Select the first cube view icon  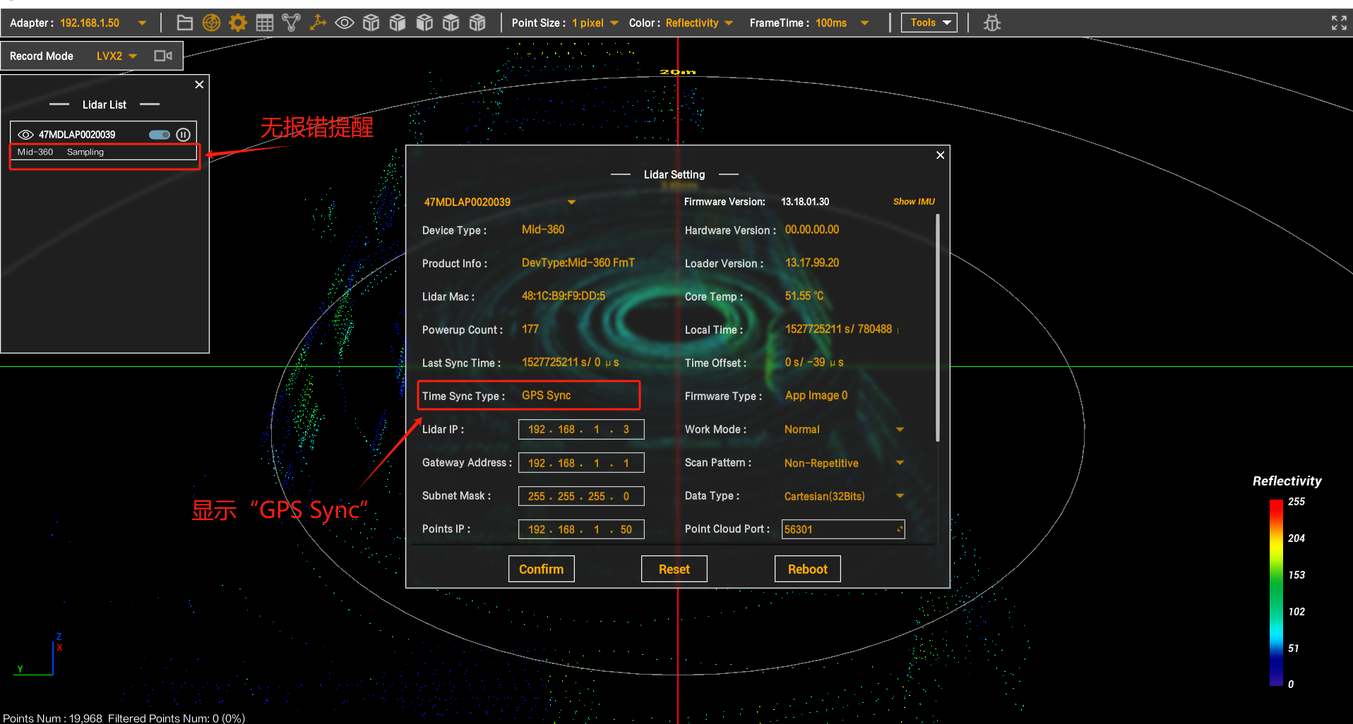(371, 23)
